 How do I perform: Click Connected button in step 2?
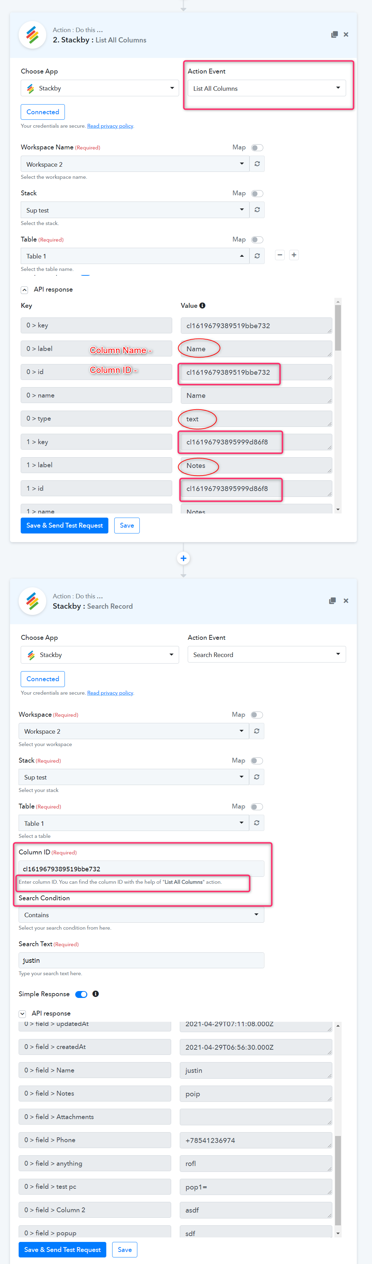pos(43,112)
